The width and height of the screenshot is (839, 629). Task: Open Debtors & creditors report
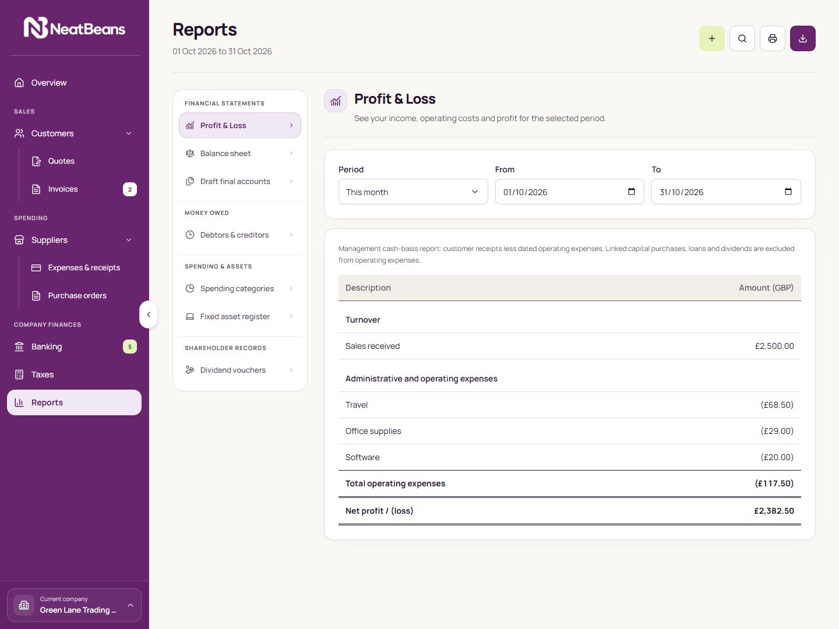click(240, 235)
